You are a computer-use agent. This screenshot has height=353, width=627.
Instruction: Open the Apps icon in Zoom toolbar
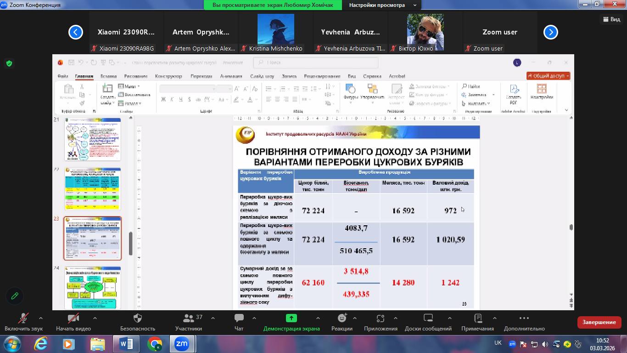(380, 318)
